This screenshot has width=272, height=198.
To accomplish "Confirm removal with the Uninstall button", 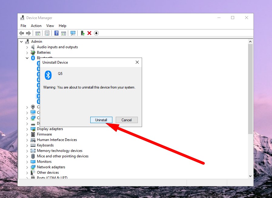I will pos(101,120).
